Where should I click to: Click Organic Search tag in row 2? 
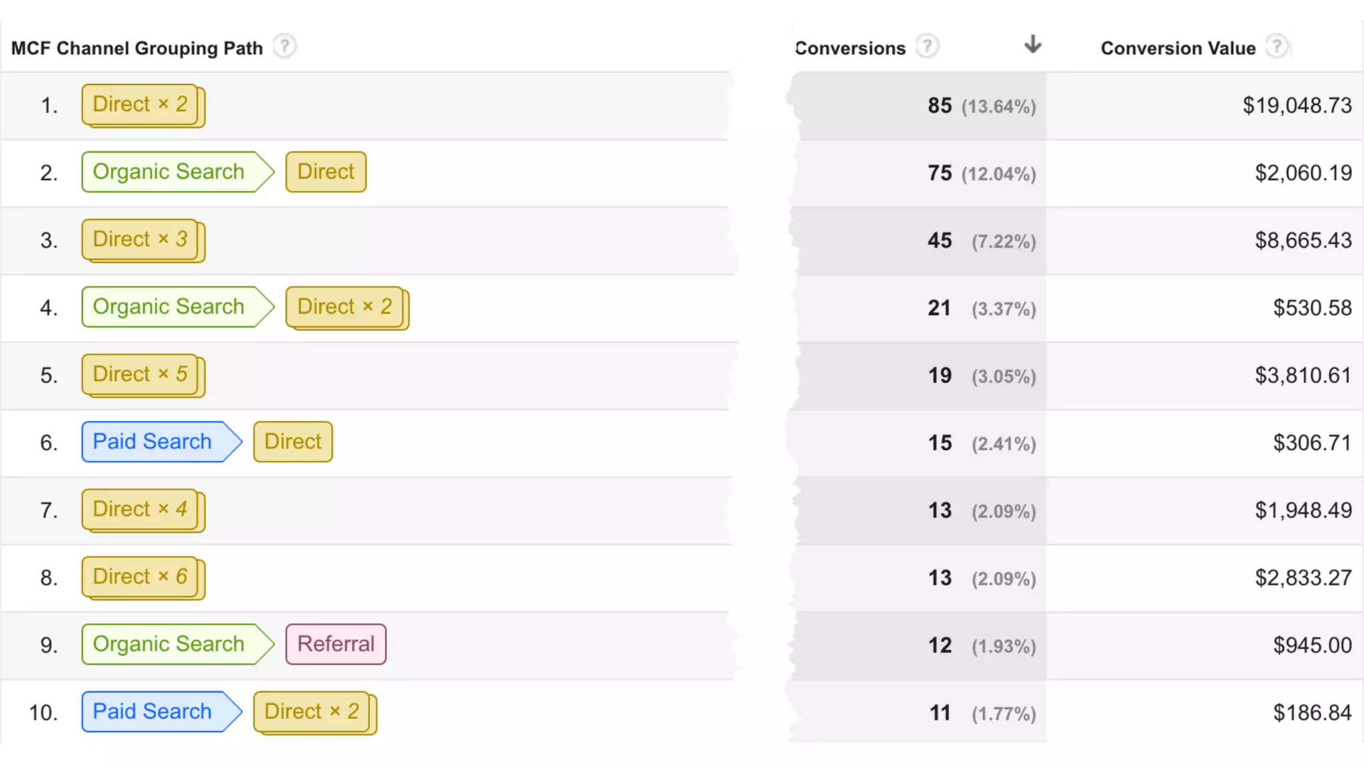pos(169,172)
